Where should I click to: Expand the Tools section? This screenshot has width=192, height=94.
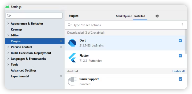pos(8,64)
